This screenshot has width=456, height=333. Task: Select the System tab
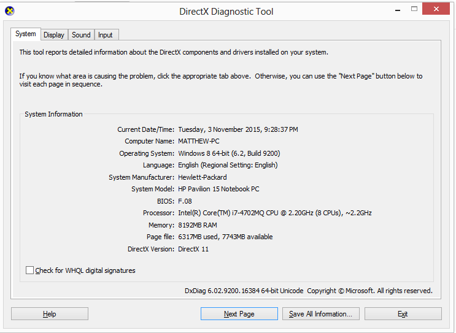(x=26, y=34)
